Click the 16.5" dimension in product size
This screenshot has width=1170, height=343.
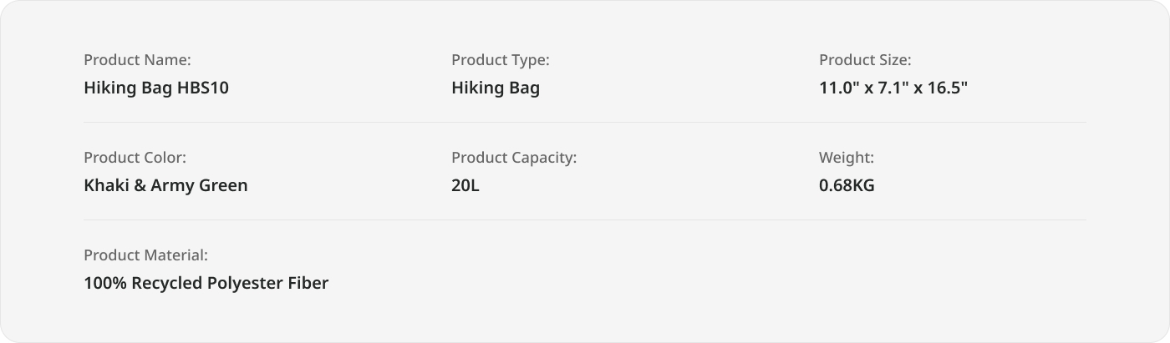click(947, 88)
